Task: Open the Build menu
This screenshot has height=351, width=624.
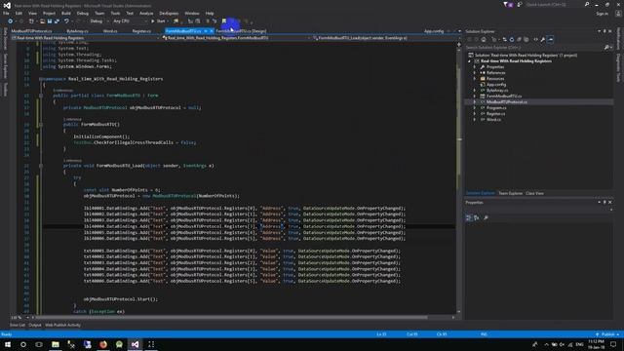Action: pos(66,13)
